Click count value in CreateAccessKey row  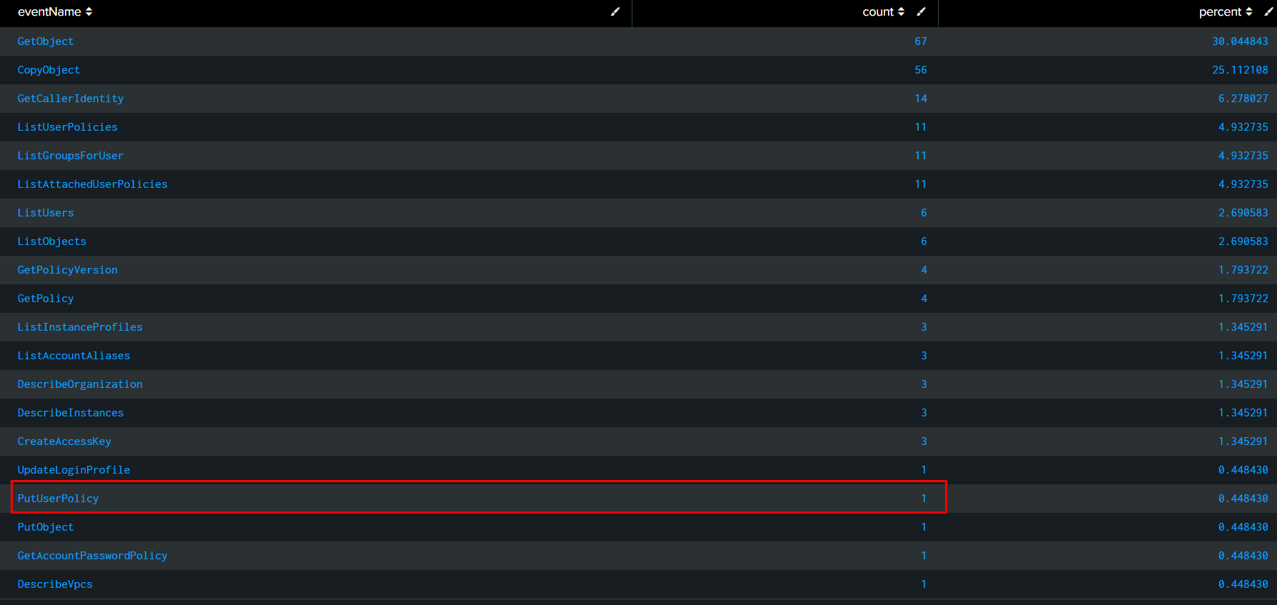pyautogui.click(x=924, y=441)
